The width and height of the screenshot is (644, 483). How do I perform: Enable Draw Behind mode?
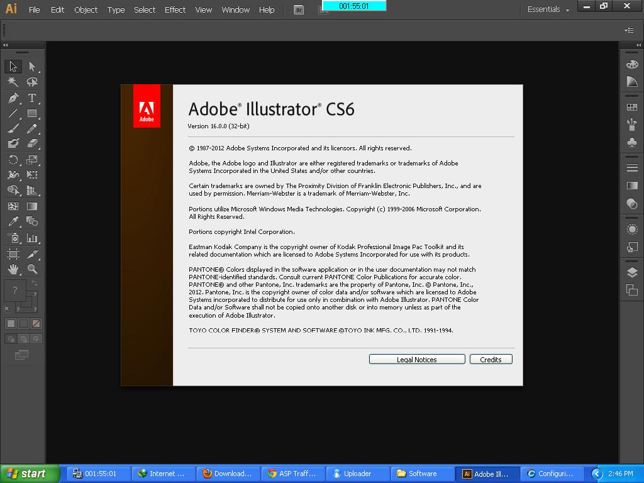pos(24,339)
